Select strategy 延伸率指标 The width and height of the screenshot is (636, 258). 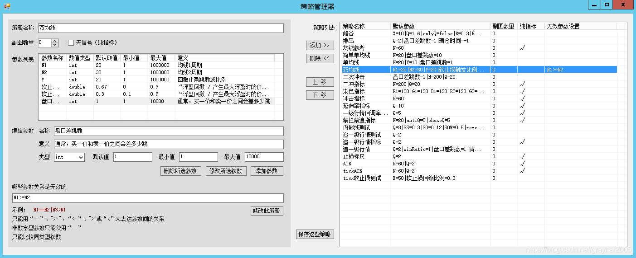point(479,106)
